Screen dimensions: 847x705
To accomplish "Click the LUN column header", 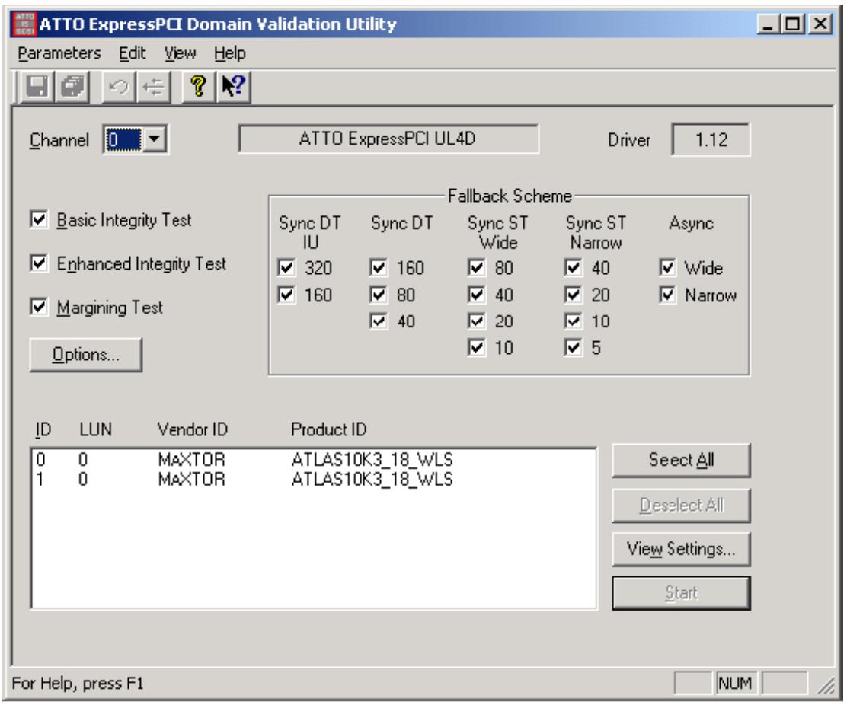I will [96, 429].
